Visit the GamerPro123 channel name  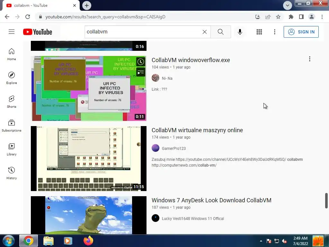point(174,149)
